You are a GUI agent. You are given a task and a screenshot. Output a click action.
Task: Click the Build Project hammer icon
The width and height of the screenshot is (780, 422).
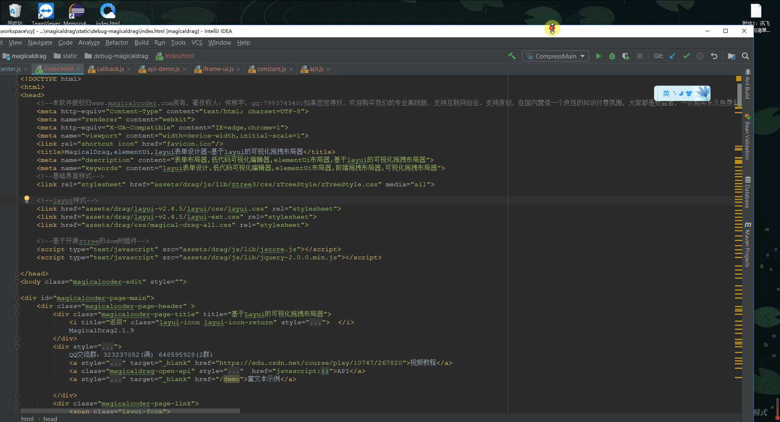point(512,56)
